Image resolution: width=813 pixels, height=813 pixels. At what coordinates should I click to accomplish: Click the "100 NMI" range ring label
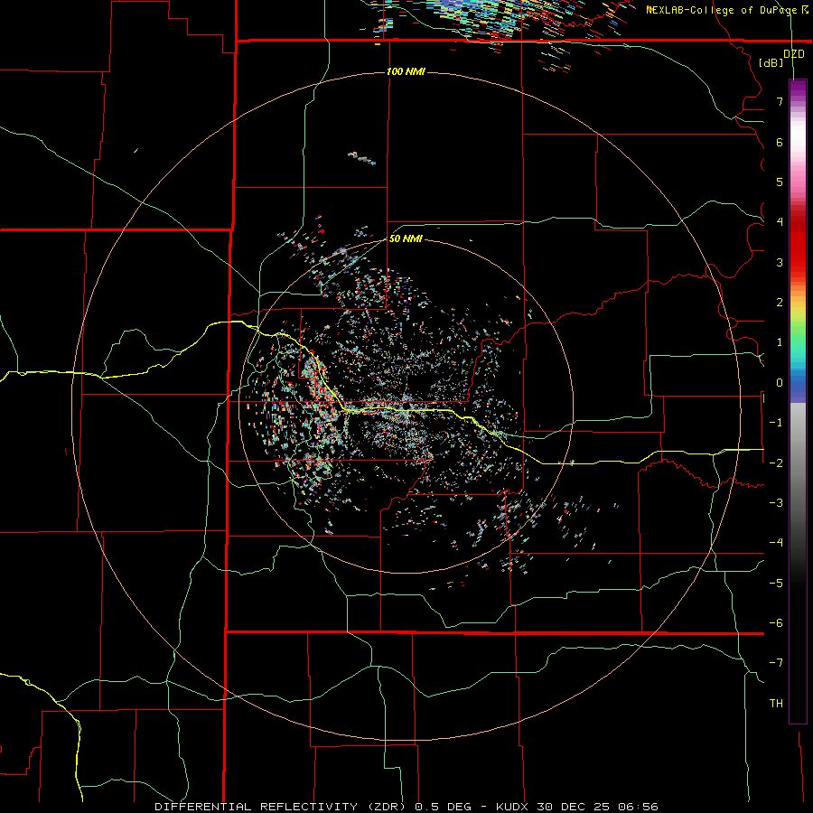406,71
